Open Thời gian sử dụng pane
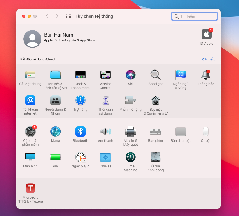The height and width of the screenshot is (216, 239). click(106, 100)
